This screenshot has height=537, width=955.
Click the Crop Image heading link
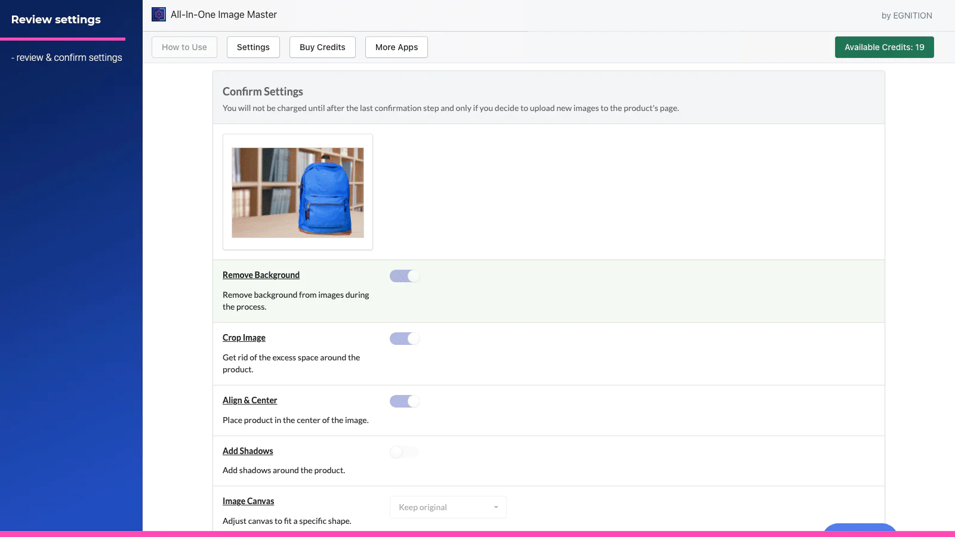244,338
